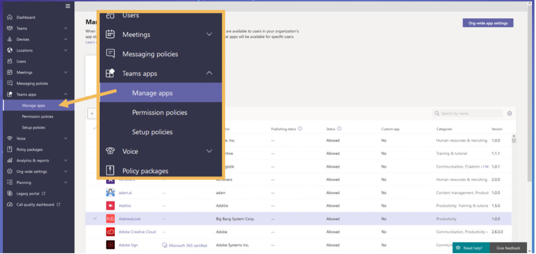Click the page vertical scrollbar thumb
The height and width of the screenshot is (254, 536).
[530, 93]
